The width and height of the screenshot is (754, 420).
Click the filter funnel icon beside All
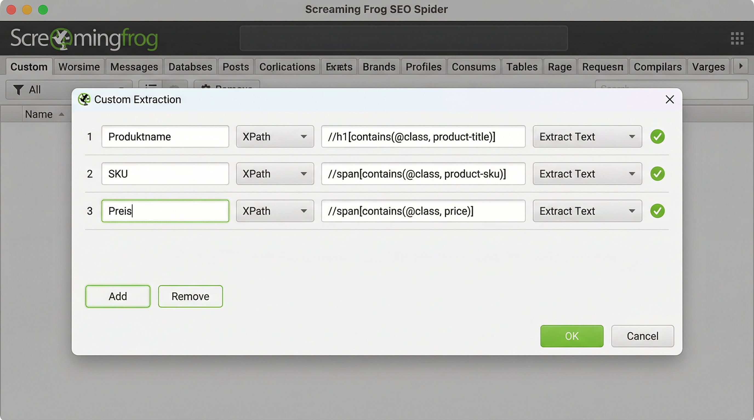(x=18, y=90)
